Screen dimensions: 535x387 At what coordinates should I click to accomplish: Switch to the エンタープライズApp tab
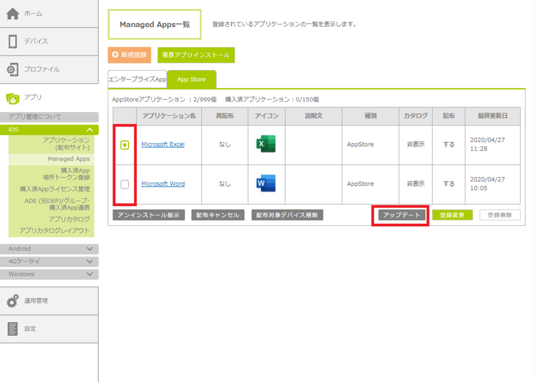137,79
